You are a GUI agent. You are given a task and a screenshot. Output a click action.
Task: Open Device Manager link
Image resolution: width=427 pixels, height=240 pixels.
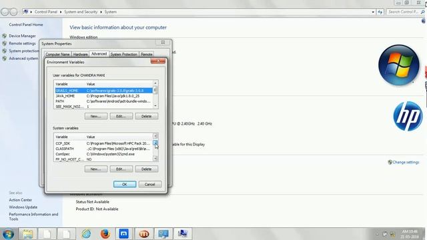(x=22, y=36)
